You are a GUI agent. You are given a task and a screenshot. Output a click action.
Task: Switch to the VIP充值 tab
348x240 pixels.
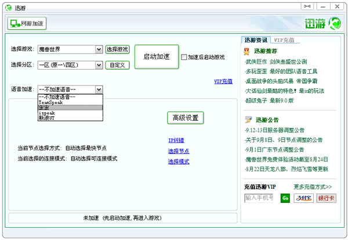pos(284,40)
